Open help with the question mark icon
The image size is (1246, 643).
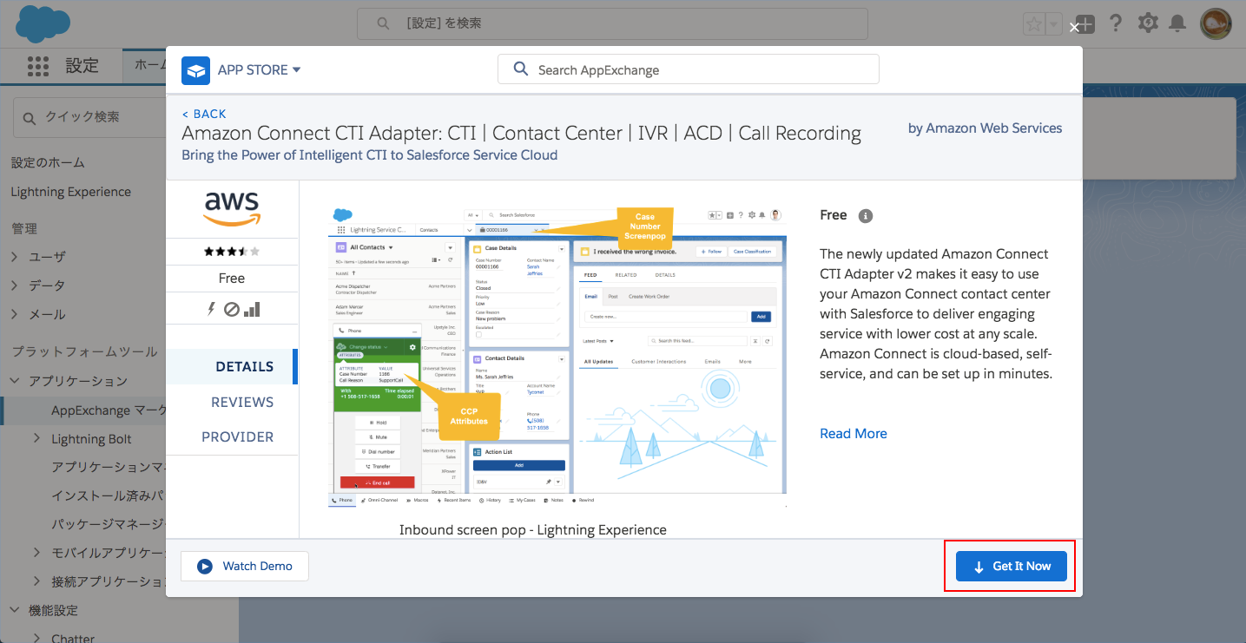point(1116,23)
